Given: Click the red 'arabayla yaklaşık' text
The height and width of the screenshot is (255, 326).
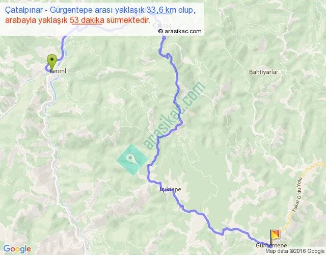Looking at the screenshot, I should pos(36,20).
